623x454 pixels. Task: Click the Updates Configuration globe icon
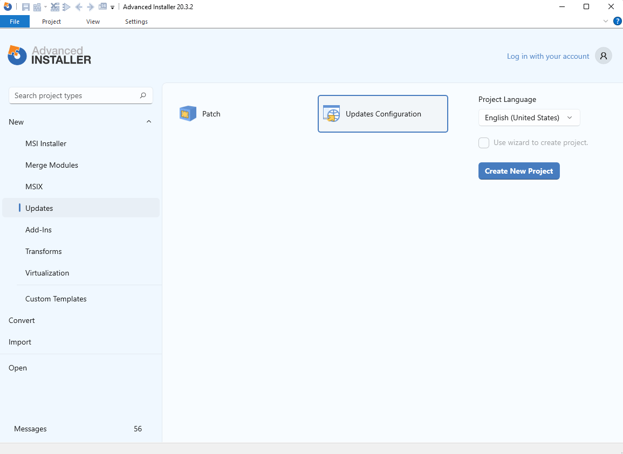point(331,114)
